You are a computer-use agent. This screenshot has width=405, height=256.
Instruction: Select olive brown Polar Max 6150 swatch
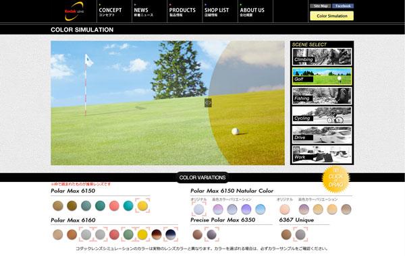72,205
